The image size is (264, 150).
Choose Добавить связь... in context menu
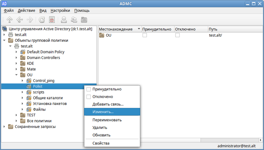[112, 104]
